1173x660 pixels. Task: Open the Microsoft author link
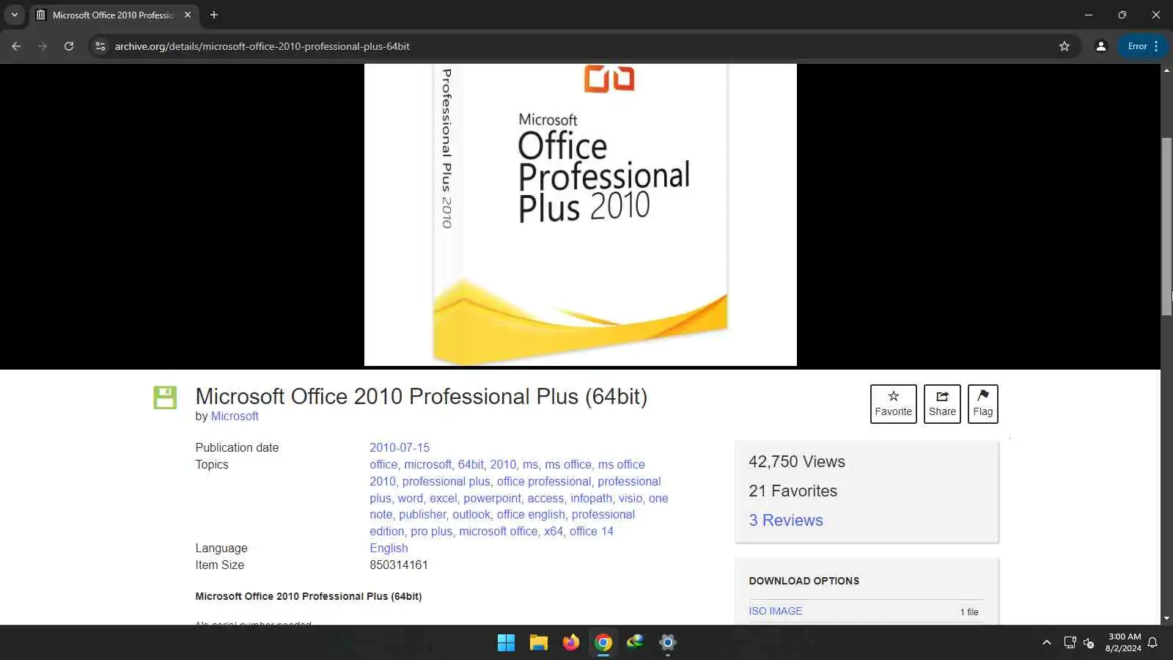(235, 416)
